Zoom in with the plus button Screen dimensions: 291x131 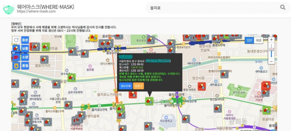click(271, 40)
